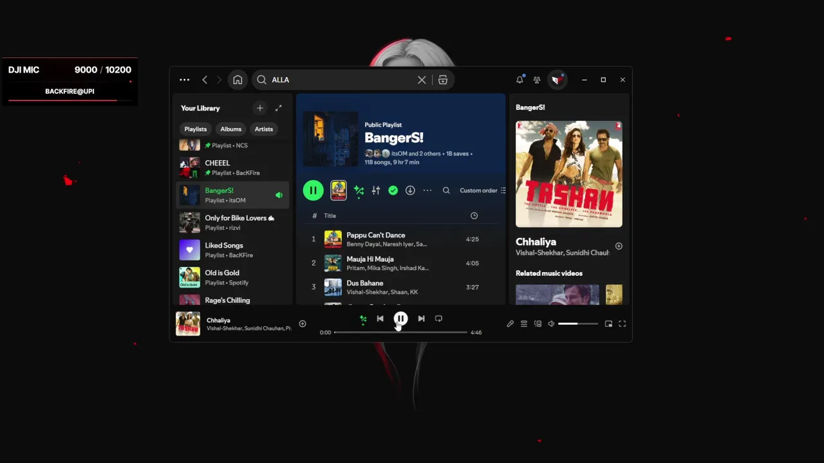Mute the volume
The width and height of the screenshot is (824, 463).
(551, 324)
